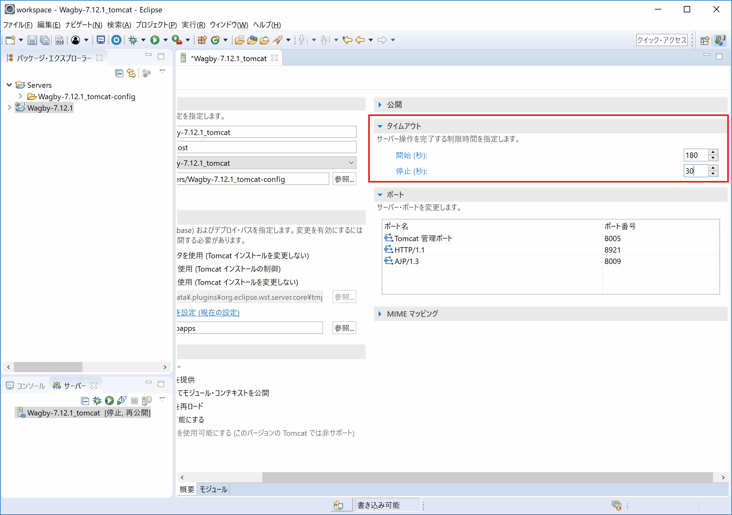Collapse the ポート section
Image resolution: width=732 pixels, height=515 pixels.
[380, 195]
